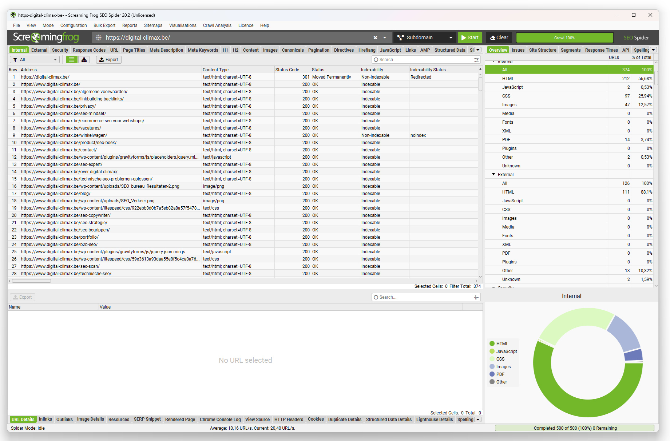Select External Other overview row

(x=569, y=271)
